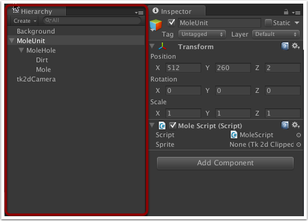This screenshot has width=308, height=221.
Task: Toggle Mole Script enabled checkbox
Action: (173, 126)
